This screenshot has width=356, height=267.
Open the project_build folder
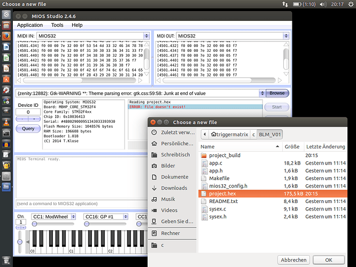(x=273, y=155)
